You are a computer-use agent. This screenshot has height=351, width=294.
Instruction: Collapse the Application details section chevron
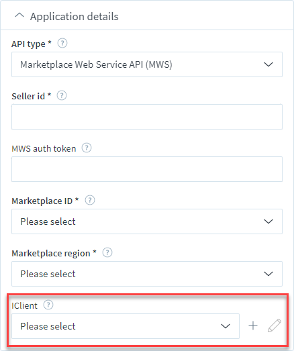click(x=19, y=15)
